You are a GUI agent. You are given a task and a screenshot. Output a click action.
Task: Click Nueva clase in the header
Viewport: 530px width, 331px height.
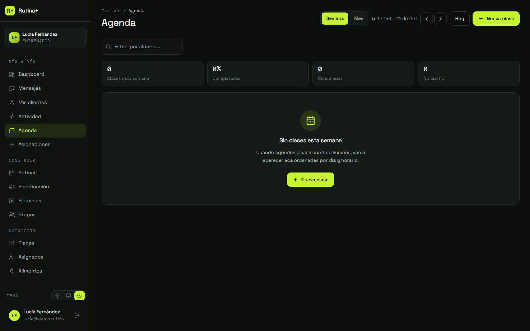click(496, 19)
